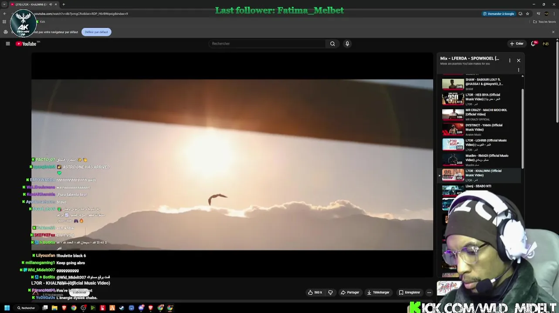Screen dimensions: 559x313
Task: Select Lbenj - SBABO NTI playlist video
Action: (x=481, y=190)
